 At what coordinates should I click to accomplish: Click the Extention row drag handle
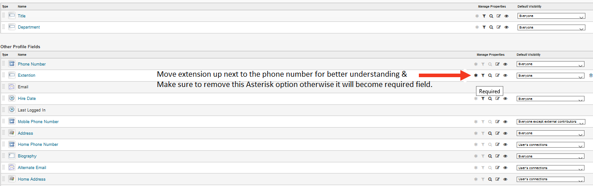4,75
